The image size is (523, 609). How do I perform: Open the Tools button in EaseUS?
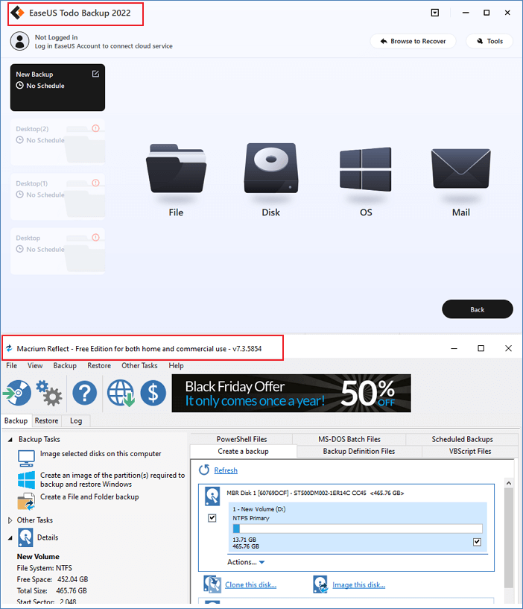489,41
